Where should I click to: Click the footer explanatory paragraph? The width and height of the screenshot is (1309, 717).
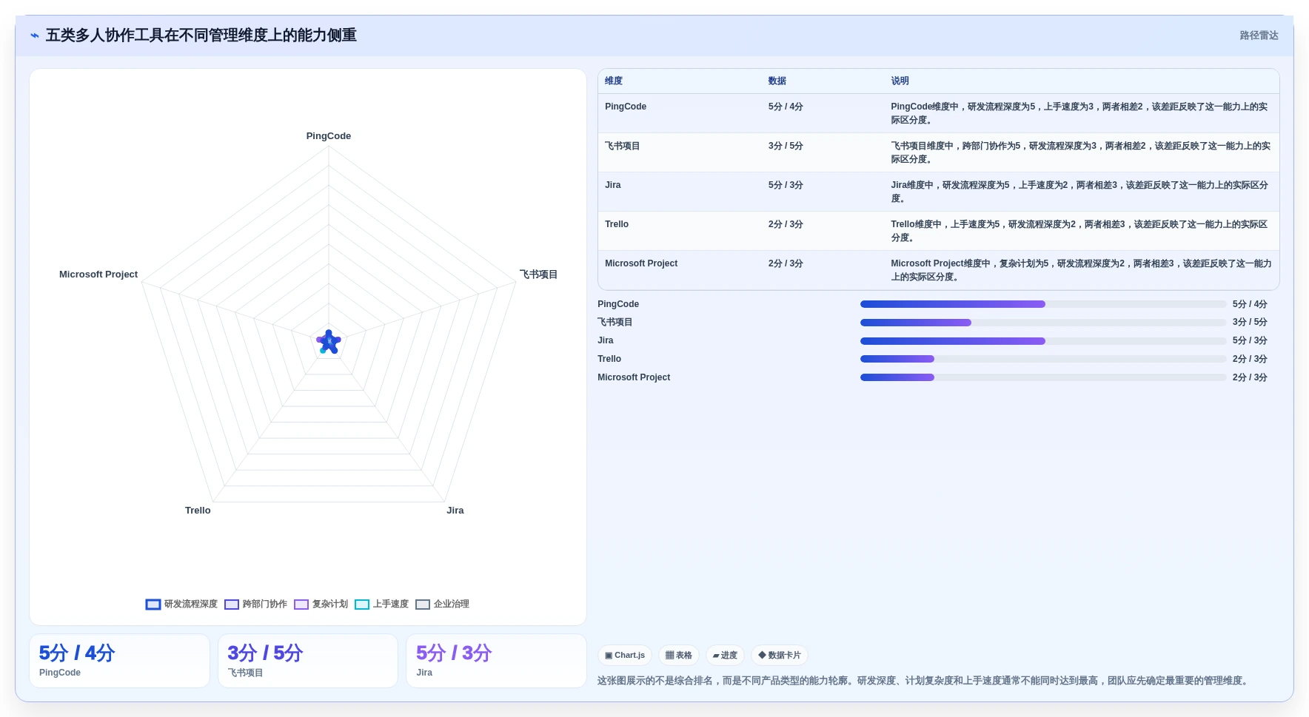(x=924, y=681)
